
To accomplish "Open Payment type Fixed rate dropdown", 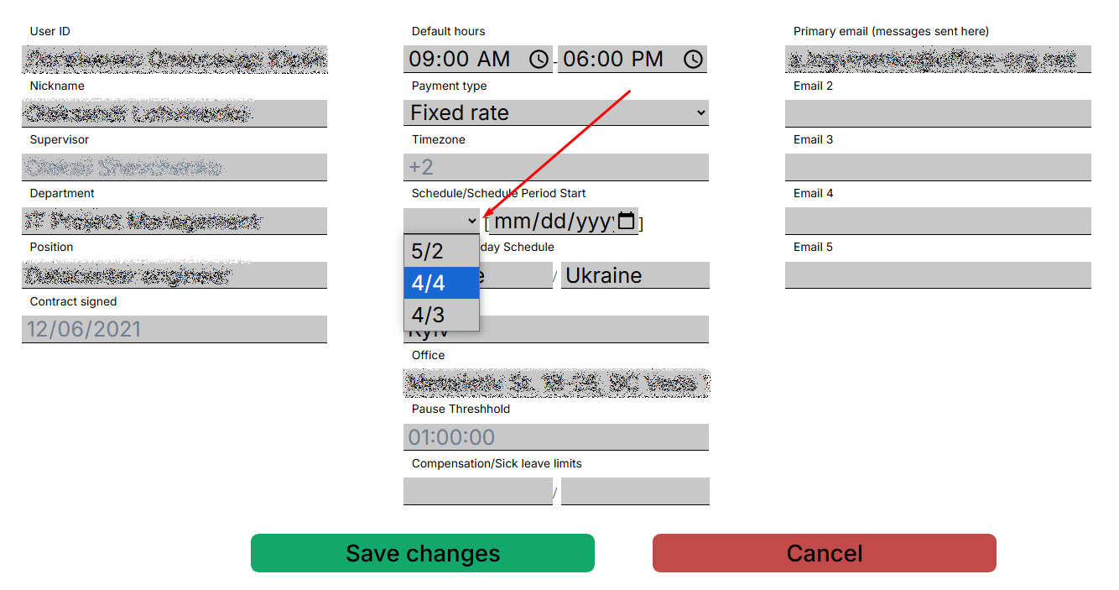I will 555,112.
